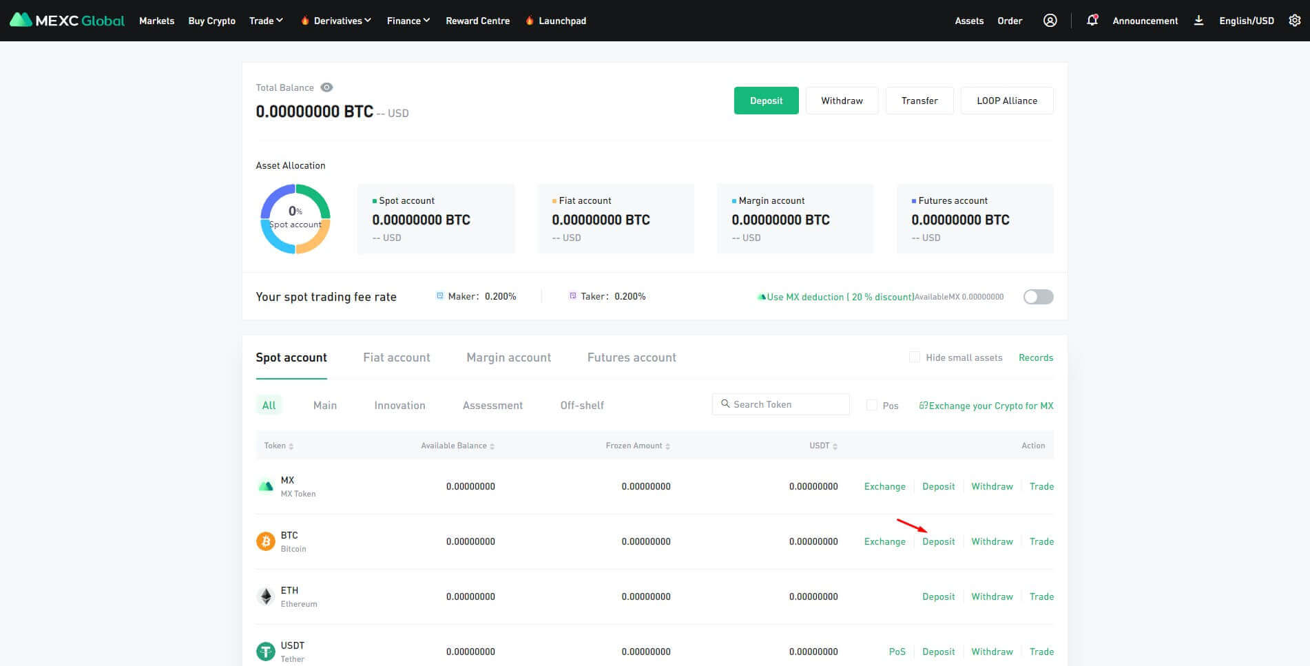Image resolution: width=1310 pixels, height=666 pixels.
Task: Check the Hide small assets checkbox
Action: pyautogui.click(x=915, y=357)
